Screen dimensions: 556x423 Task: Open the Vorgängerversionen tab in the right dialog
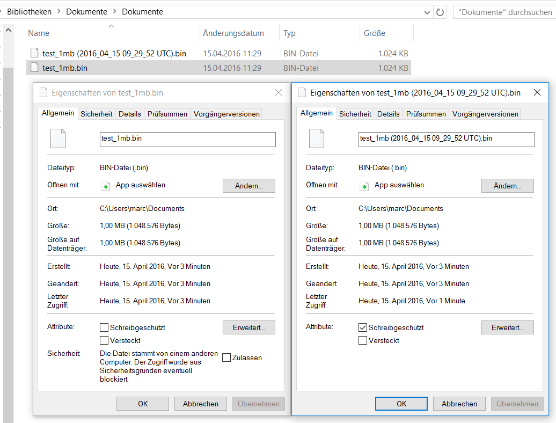pos(485,114)
